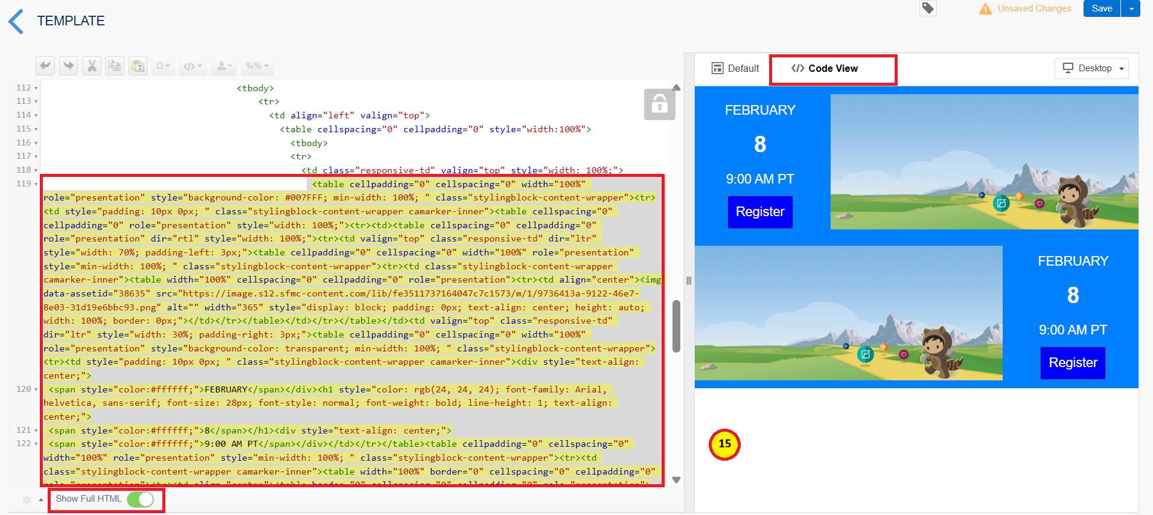
Task: Toggle the Show Full HTML switch
Action: tap(141, 499)
